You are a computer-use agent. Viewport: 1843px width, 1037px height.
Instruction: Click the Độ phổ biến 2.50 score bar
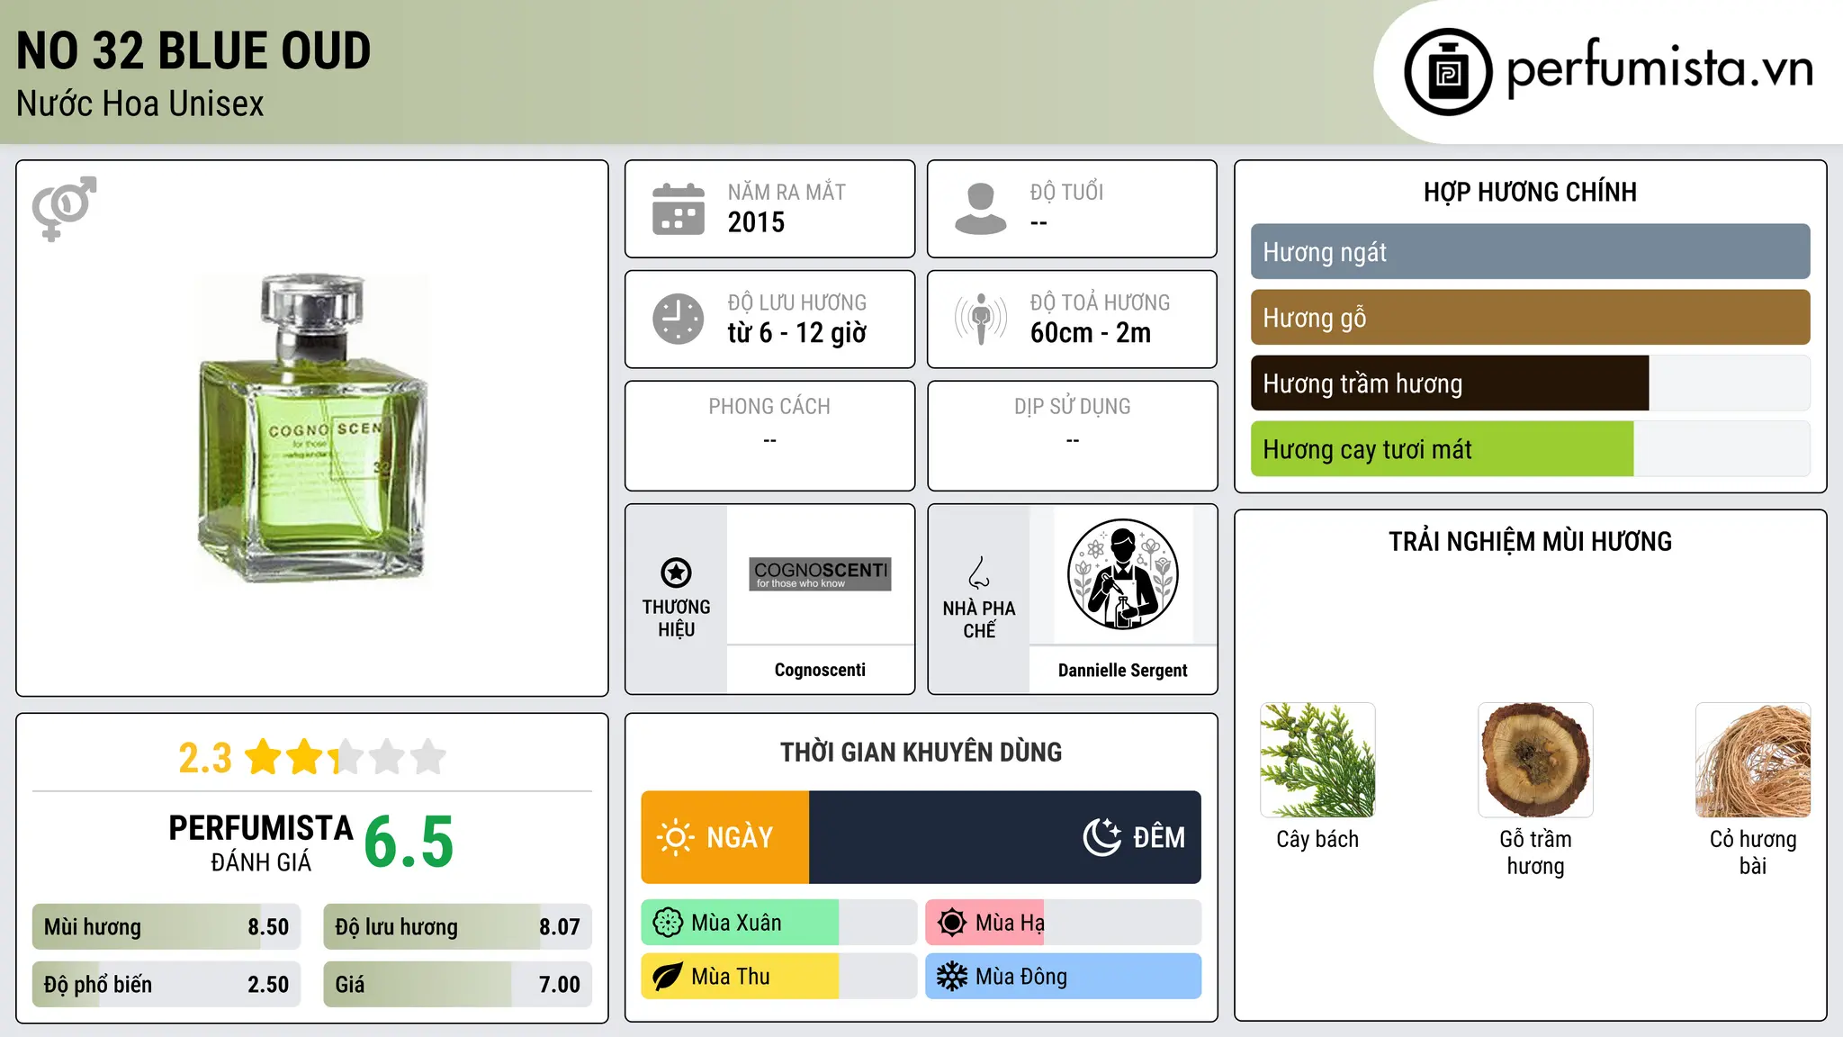coord(166,985)
